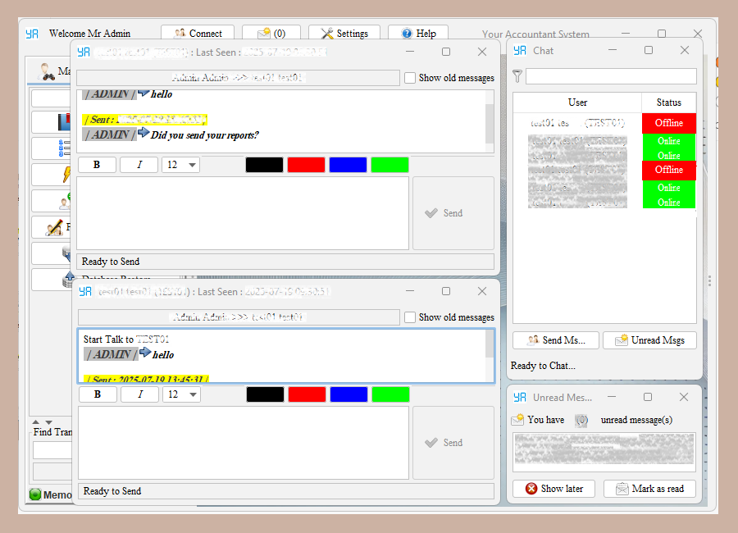Click the filter funnel icon in Chat window
738x533 pixels.
517,76
